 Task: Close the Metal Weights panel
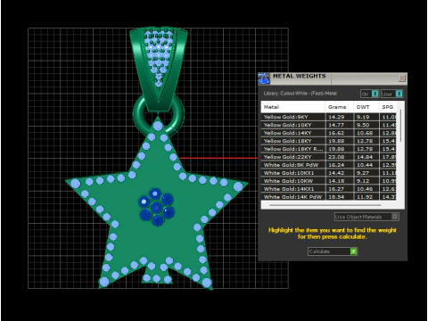tap(401, 78)
